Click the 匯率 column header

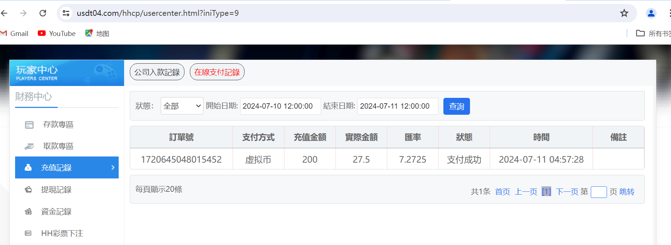click(413, 137)
